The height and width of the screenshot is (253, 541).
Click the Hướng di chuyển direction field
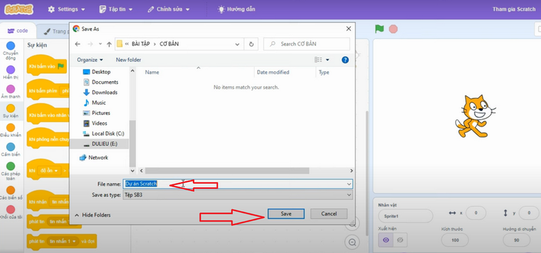tap(517, 240)
